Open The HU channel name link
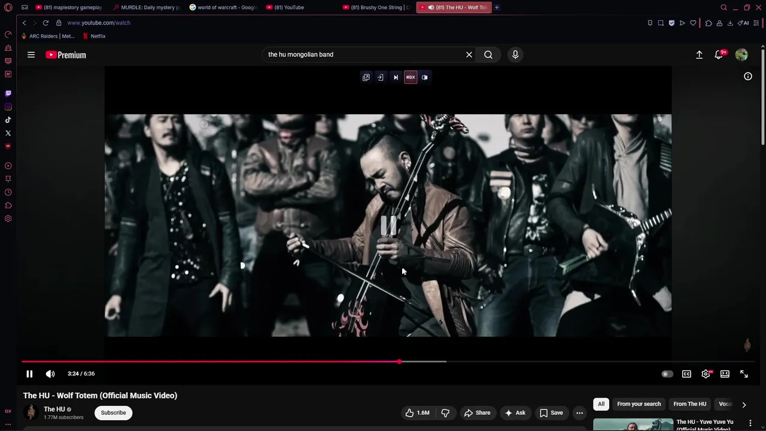This screenshot has height=431, width=766. pyautogui.click(x=54, y=409)
